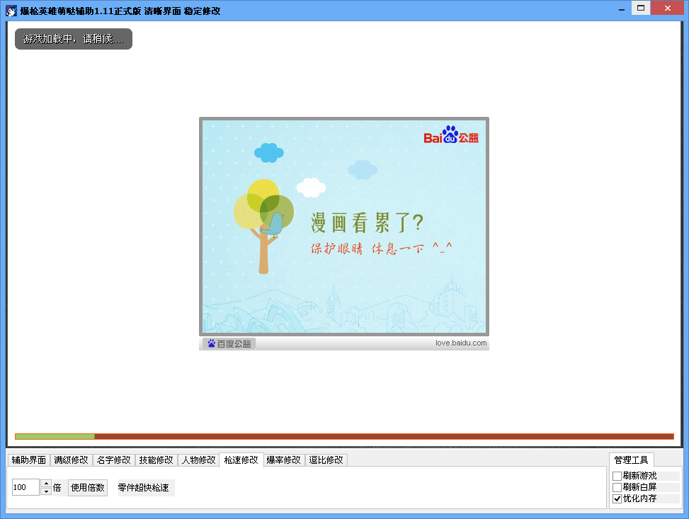Viewport: 689px width, 519px height.
Task: Open the 技能修改 tab
Action: [x=156, y=460]
